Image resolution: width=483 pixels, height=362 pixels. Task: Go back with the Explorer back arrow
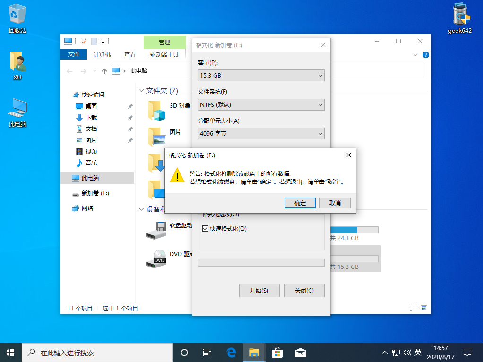pos(69,71)
